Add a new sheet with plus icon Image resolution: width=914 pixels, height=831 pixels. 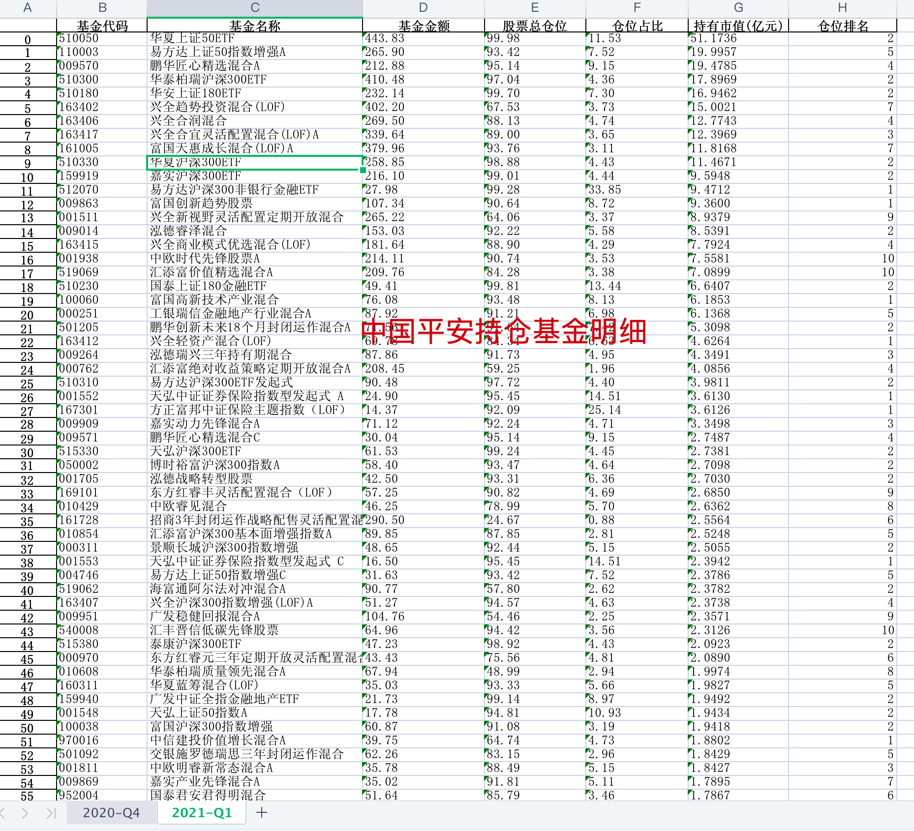pyautogui.click(x=262, y=813)
